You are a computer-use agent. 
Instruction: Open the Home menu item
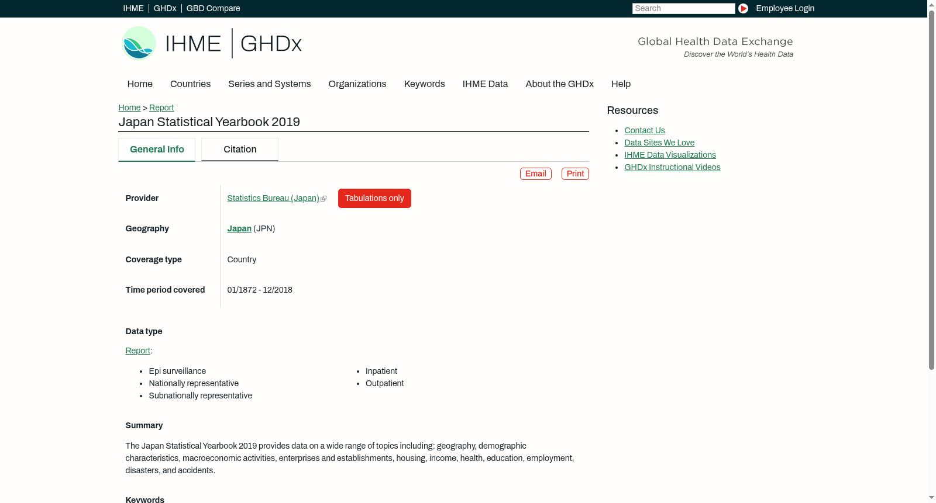(x=140, y=84)
